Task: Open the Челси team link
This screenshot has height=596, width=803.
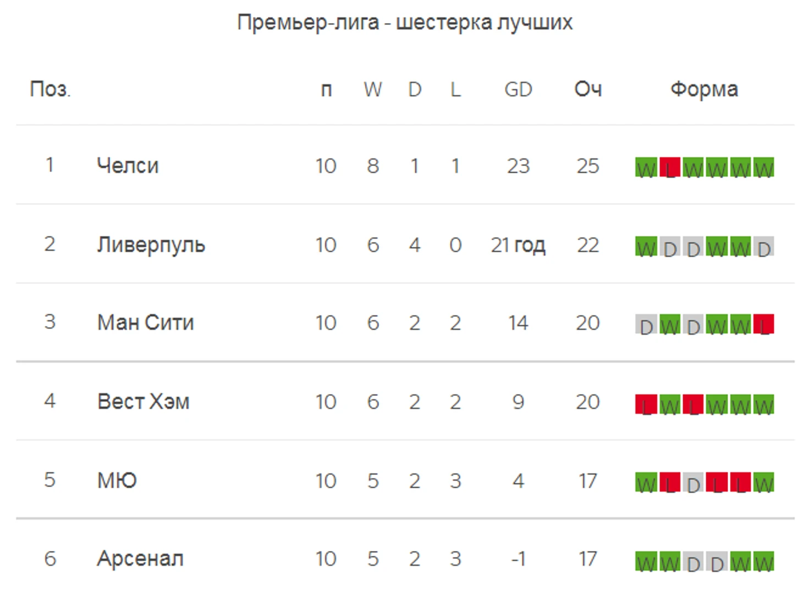Action: point(128,165)
